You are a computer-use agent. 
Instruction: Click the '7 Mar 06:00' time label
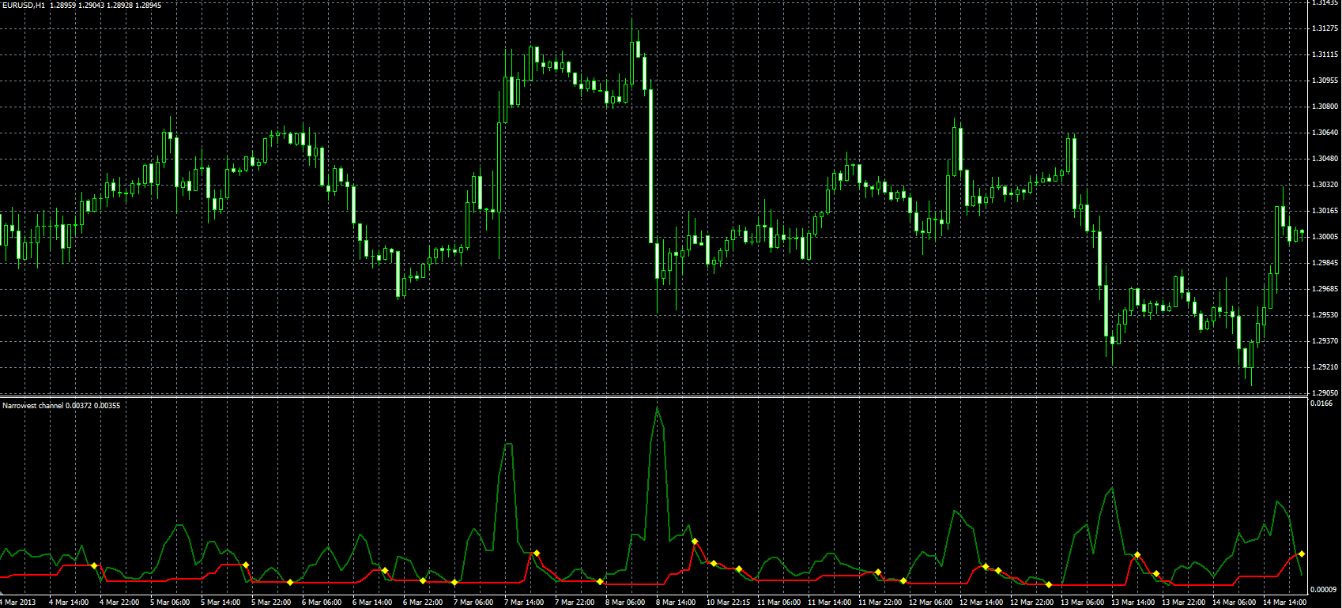point(473,602)
